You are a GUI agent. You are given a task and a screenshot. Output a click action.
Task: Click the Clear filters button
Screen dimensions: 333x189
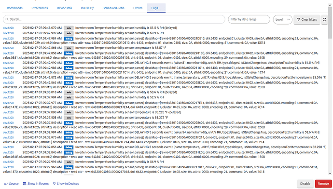[307, 19]
